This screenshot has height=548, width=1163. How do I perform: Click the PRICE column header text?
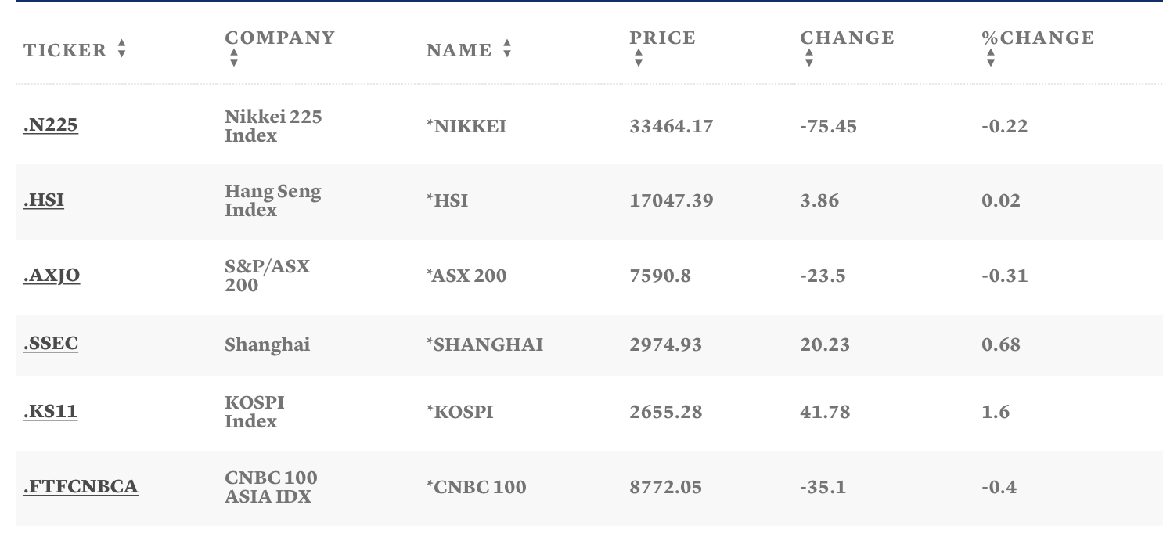[x=662, y=38]
